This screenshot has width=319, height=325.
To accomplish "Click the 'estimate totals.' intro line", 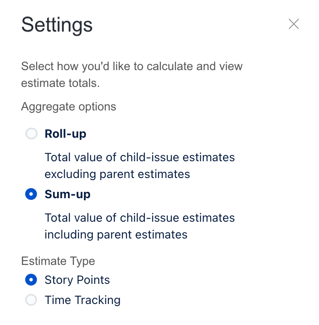I will point(60,83).
